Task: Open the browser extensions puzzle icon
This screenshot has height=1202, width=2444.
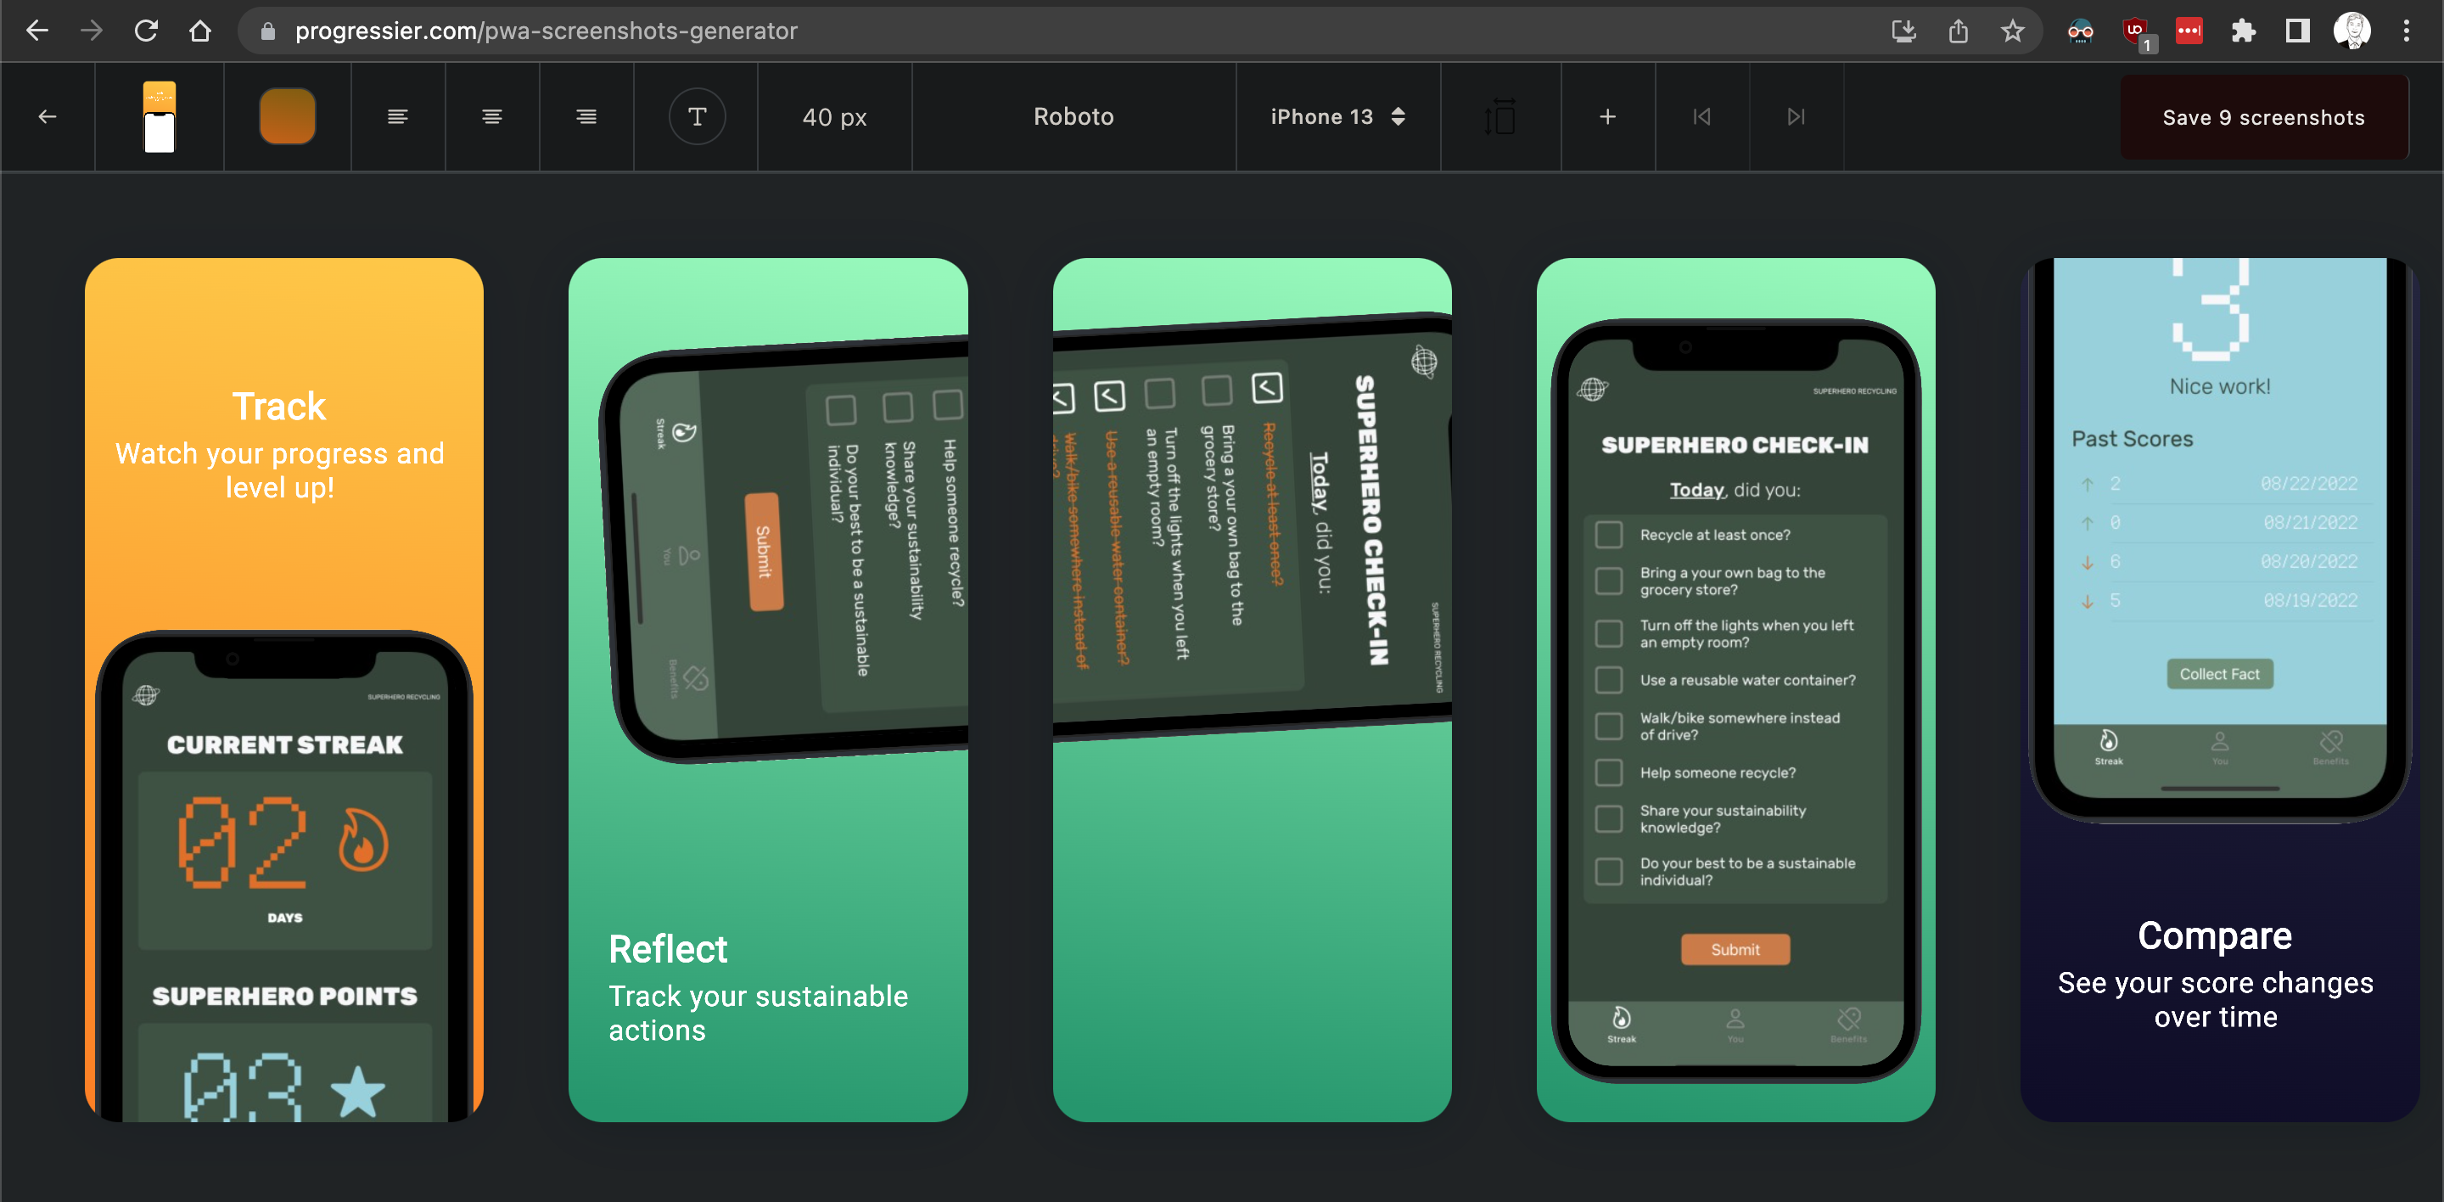Action: (2243, 31)
